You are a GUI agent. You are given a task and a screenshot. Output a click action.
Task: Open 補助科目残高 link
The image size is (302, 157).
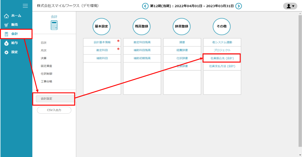click(x=142, y=50)
